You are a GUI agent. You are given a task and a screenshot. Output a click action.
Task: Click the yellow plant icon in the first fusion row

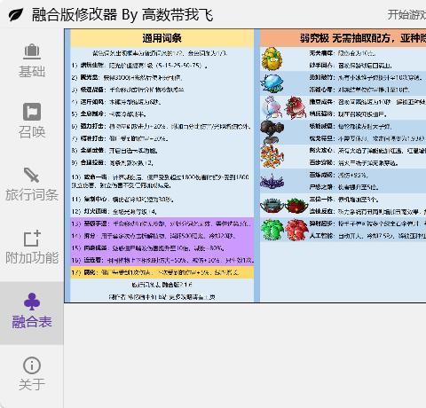click(272, 59)
